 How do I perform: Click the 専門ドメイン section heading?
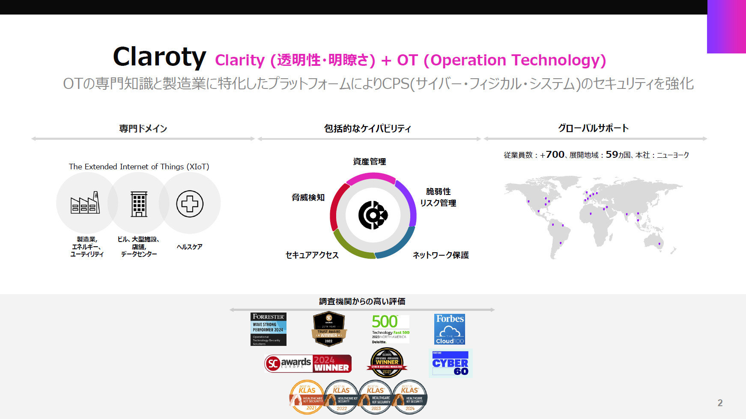(x=143, y=128)
